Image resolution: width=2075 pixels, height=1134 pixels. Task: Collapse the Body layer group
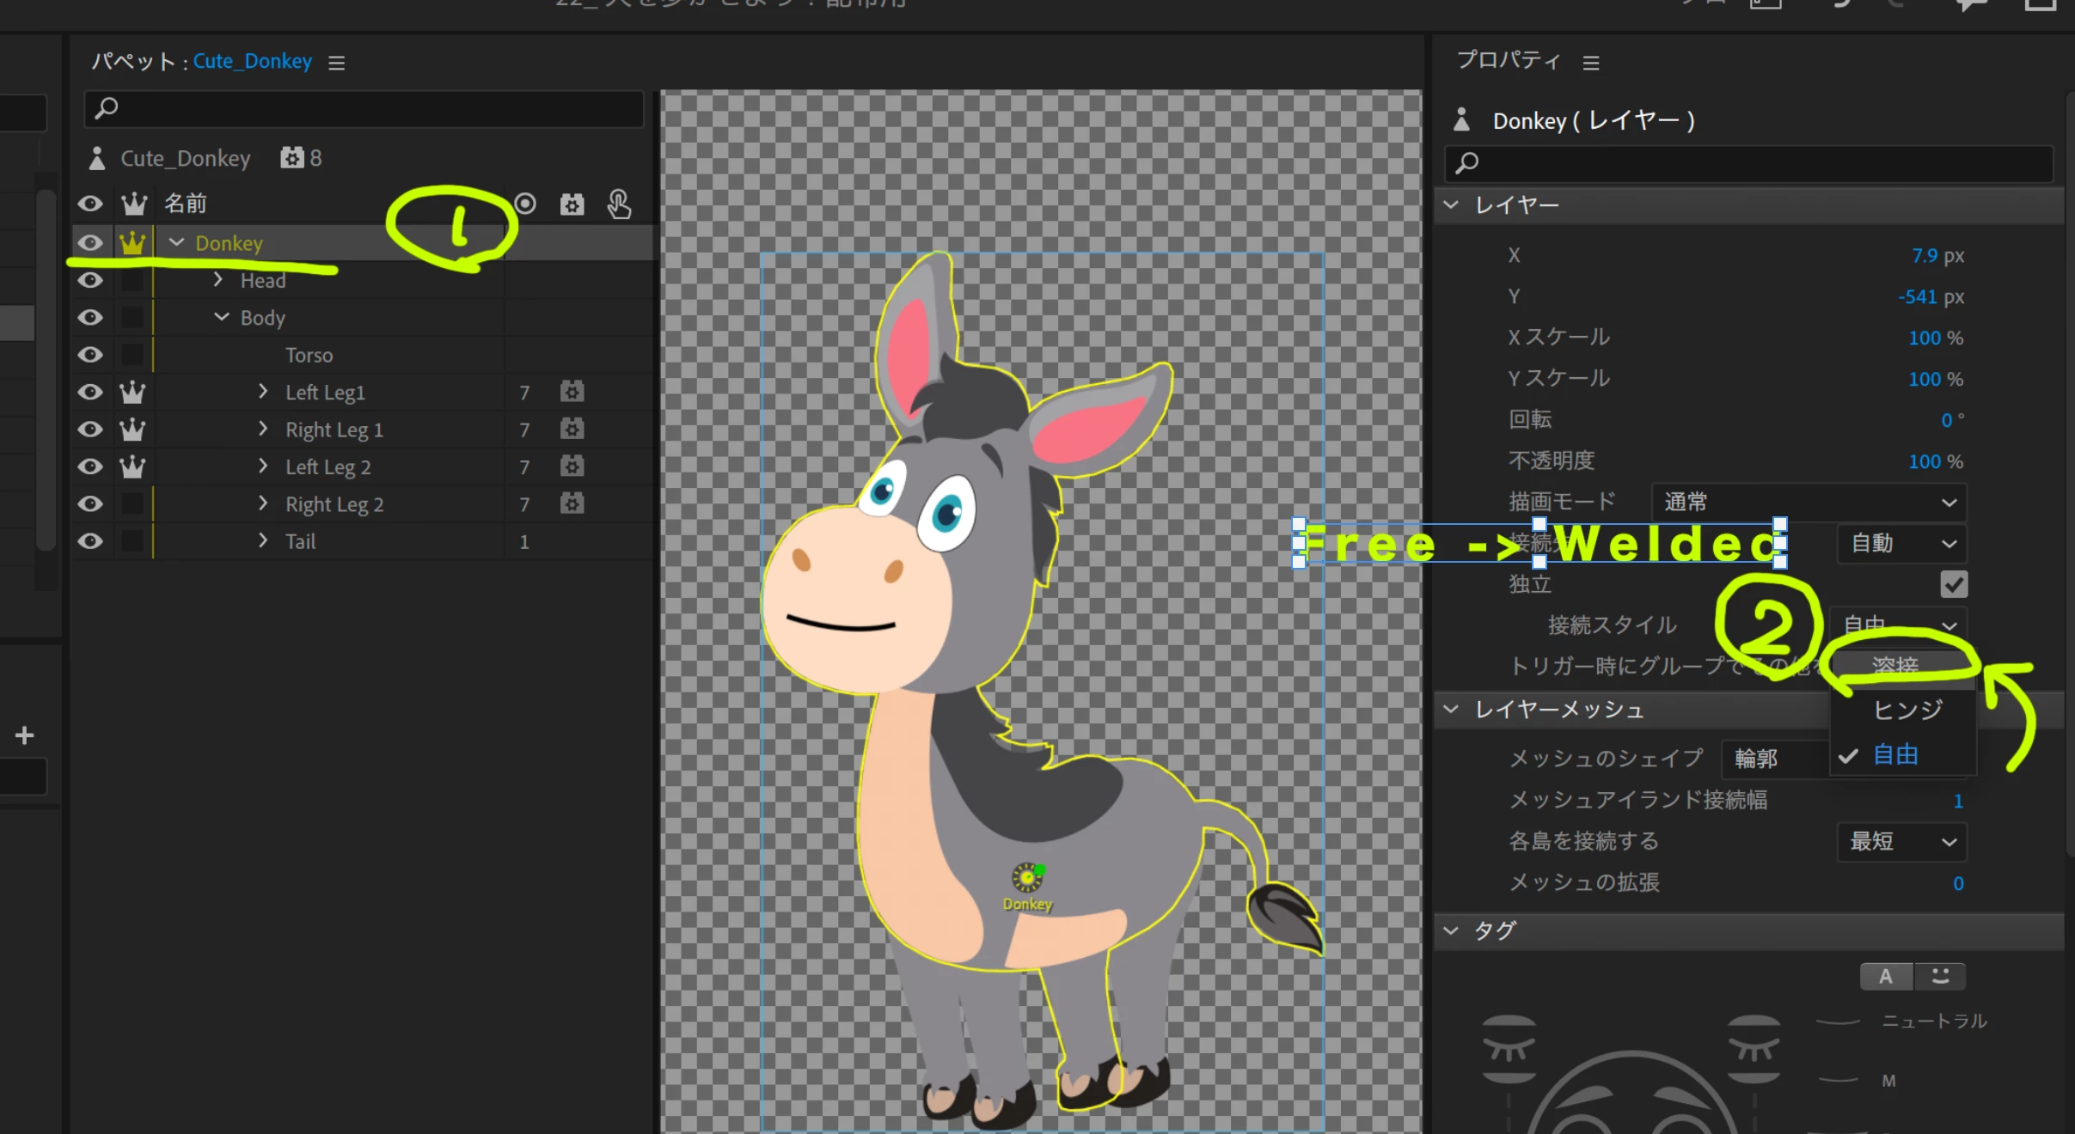coord(222,317)
